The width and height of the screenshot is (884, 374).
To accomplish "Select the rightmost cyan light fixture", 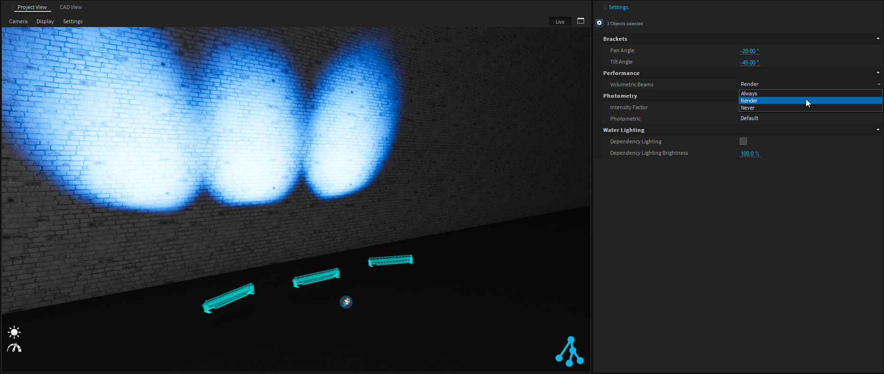I will click(391, 261).
